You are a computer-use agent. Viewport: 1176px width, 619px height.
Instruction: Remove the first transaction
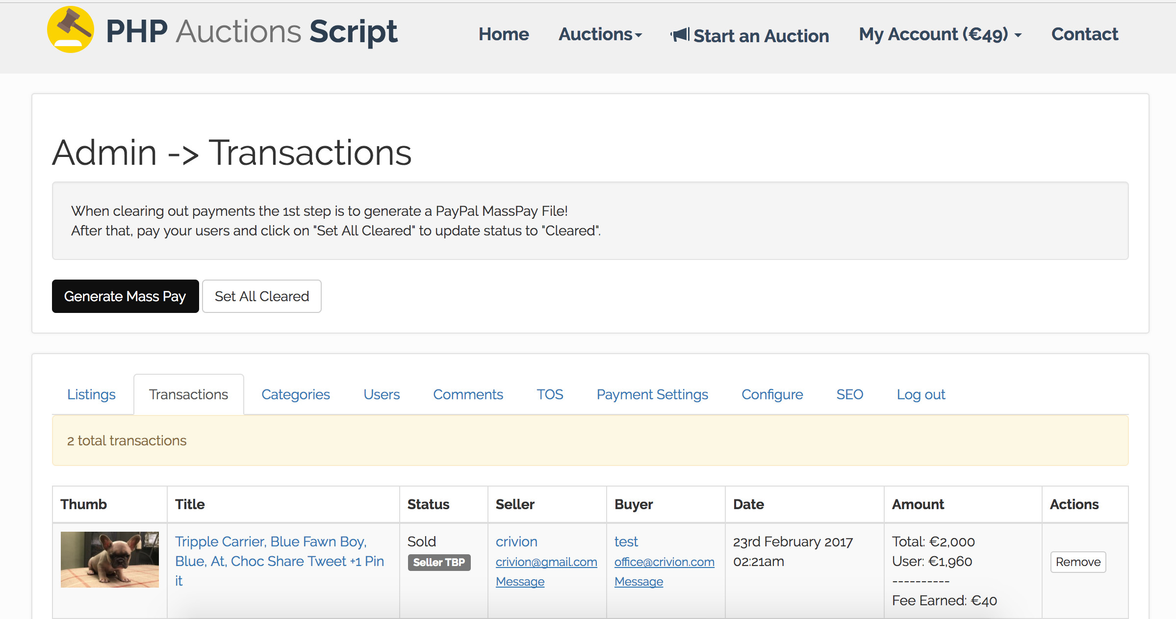tap(1077, 562)
